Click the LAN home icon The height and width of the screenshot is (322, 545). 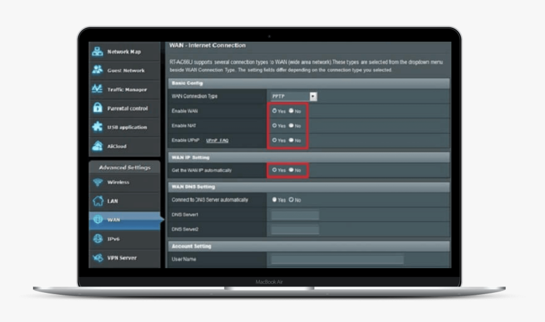tap(98, 201)
